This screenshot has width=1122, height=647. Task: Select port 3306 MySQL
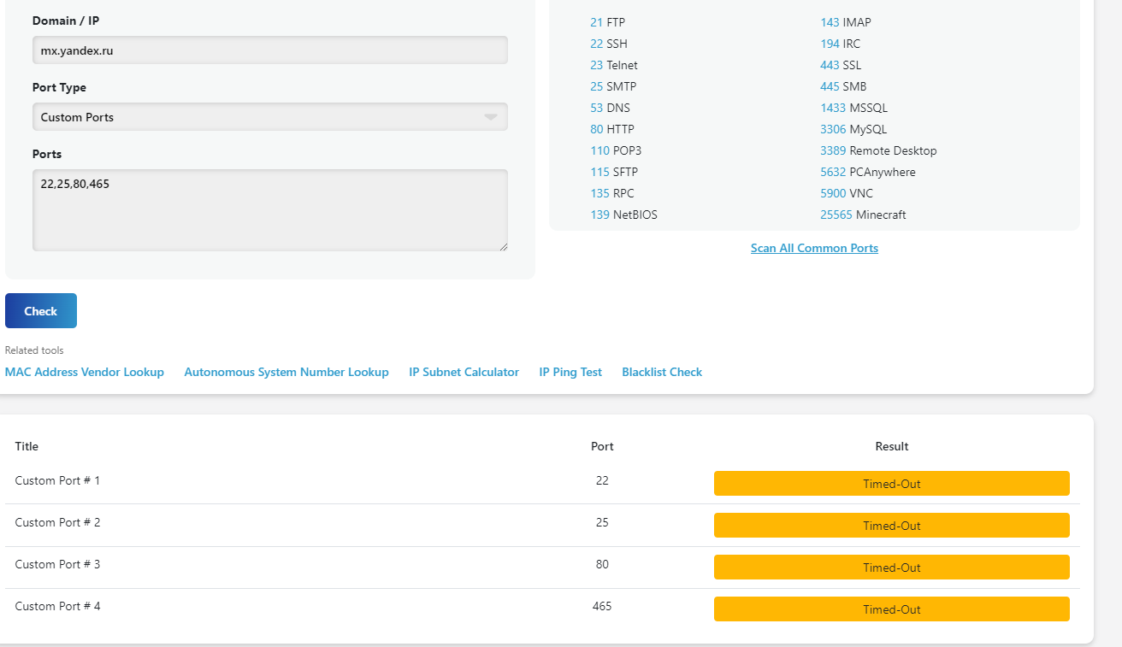point(853,129)
